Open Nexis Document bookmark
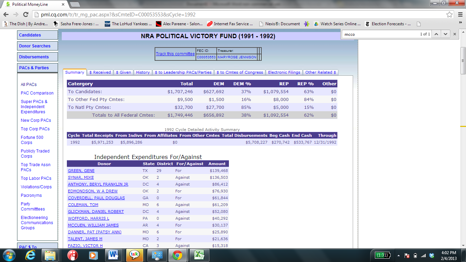Screen dimensions: 466x262 (279, 24)
